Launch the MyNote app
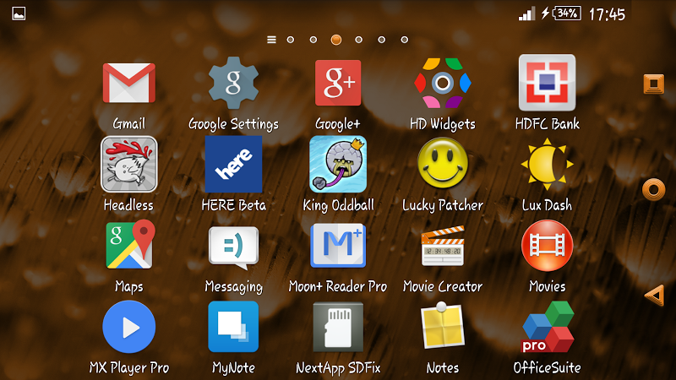The image size is (676, 380). [233, 327]
